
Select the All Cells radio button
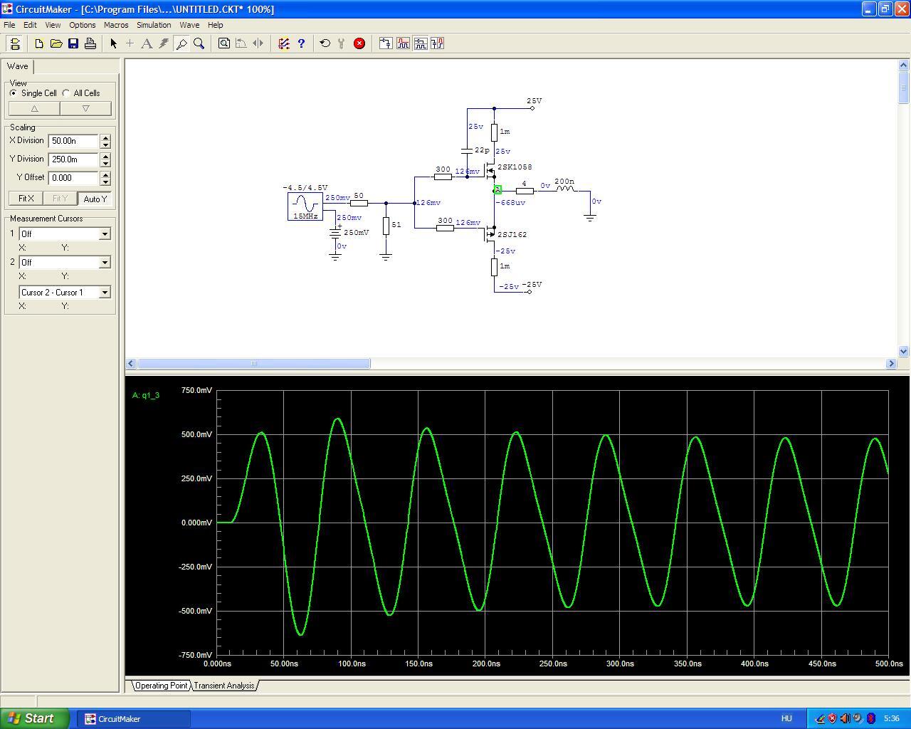click(x=66, y=93)
